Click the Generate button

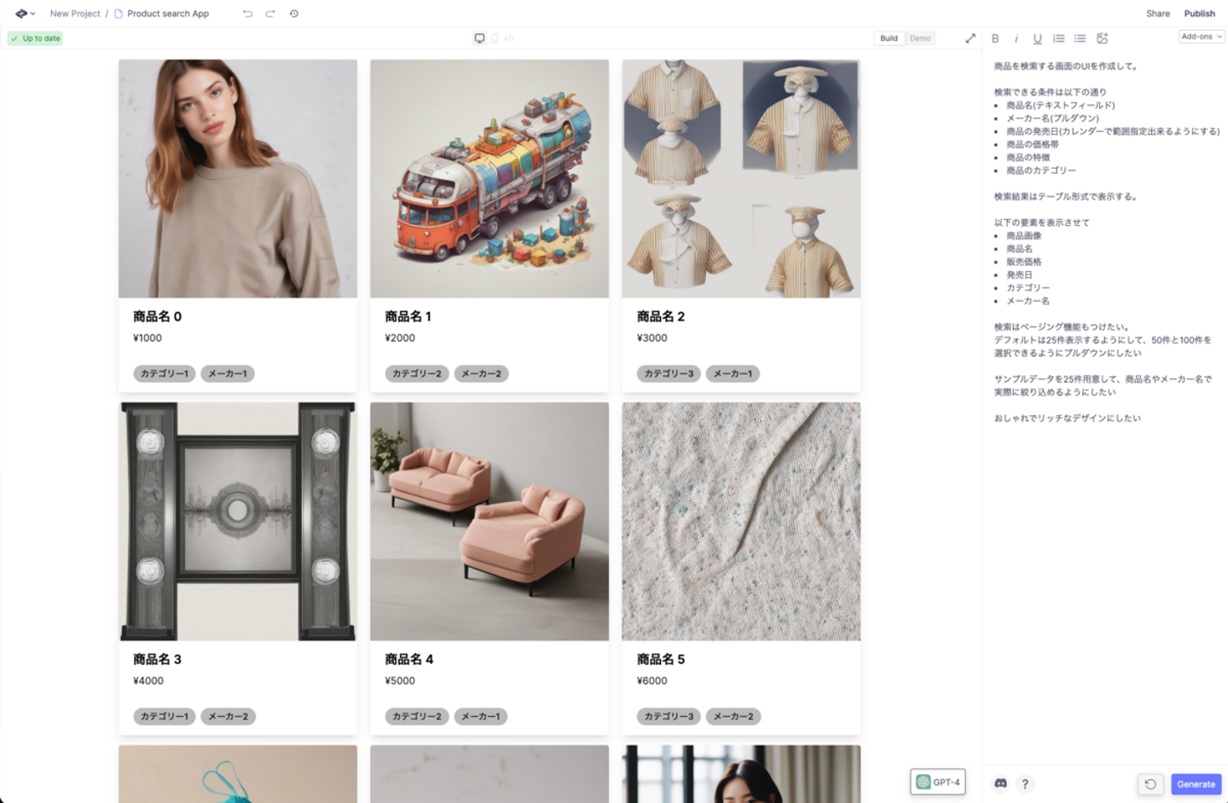[1196, 784]
